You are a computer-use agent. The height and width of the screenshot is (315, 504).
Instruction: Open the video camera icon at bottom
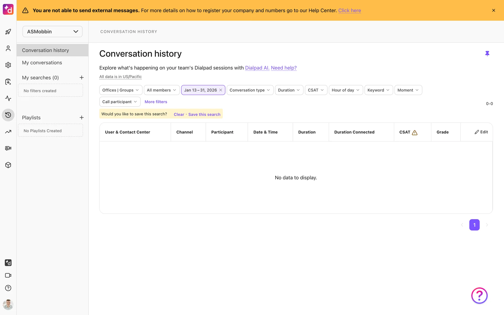[8, 275]
